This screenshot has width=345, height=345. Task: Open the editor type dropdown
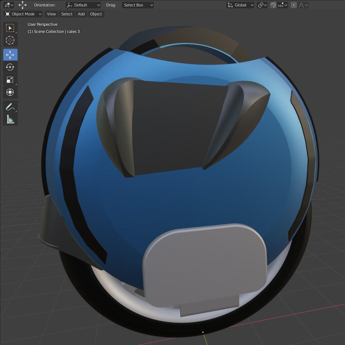point(9,5)
